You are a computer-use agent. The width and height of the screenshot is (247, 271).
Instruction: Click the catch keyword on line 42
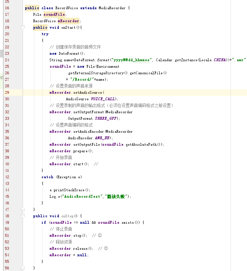[47, 177]
